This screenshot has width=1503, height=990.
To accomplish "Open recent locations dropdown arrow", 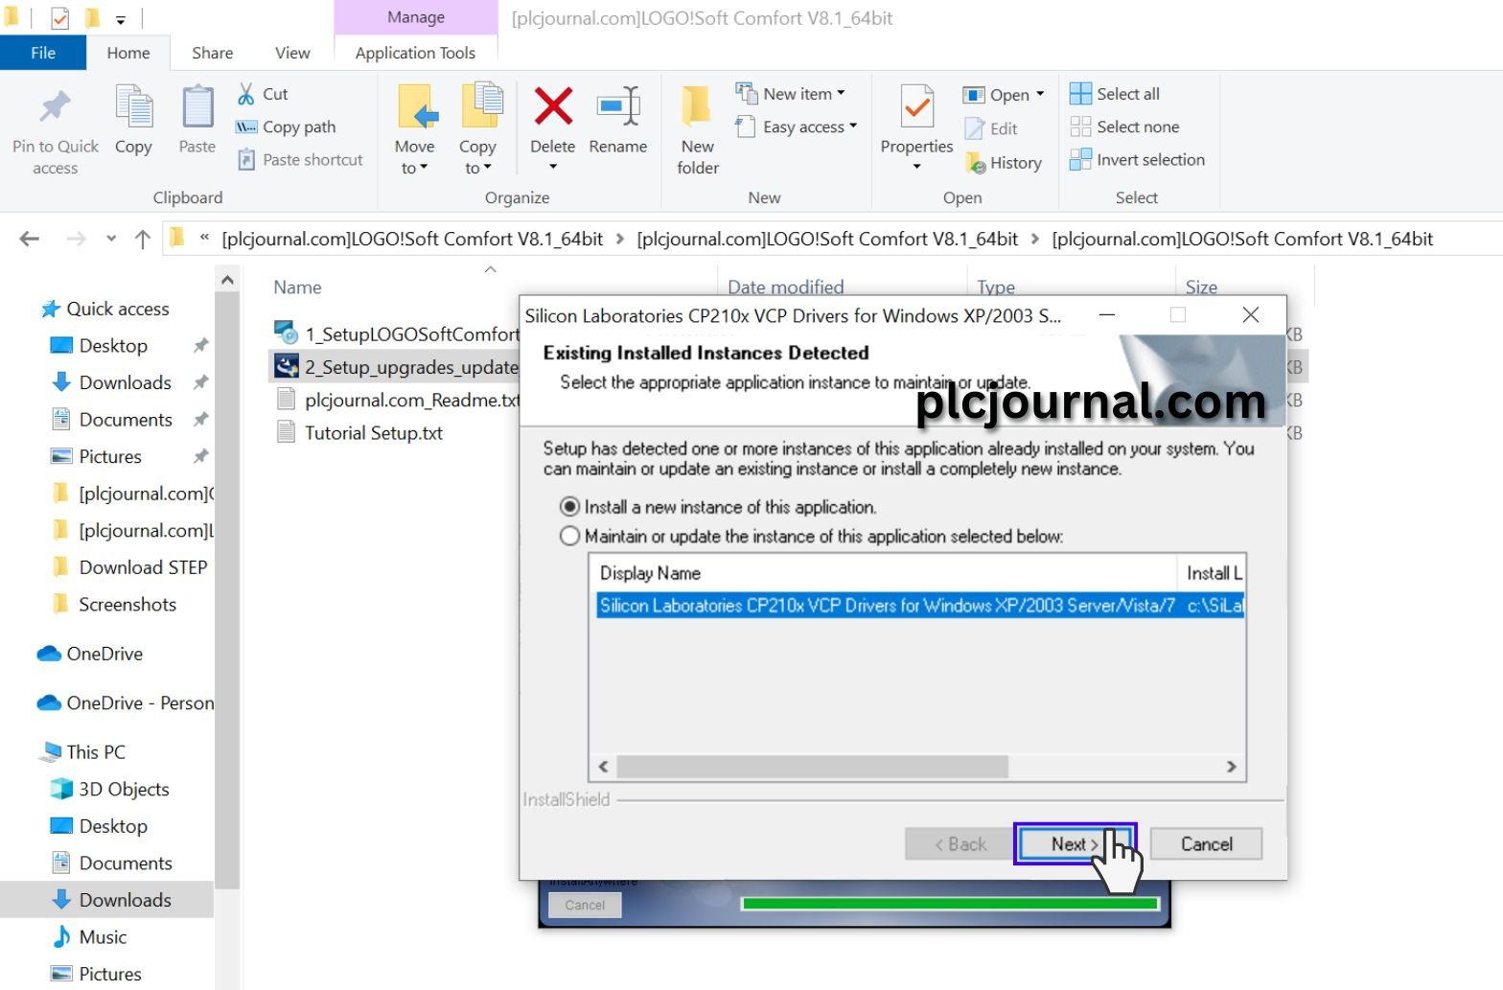I will tap(111, 239).
